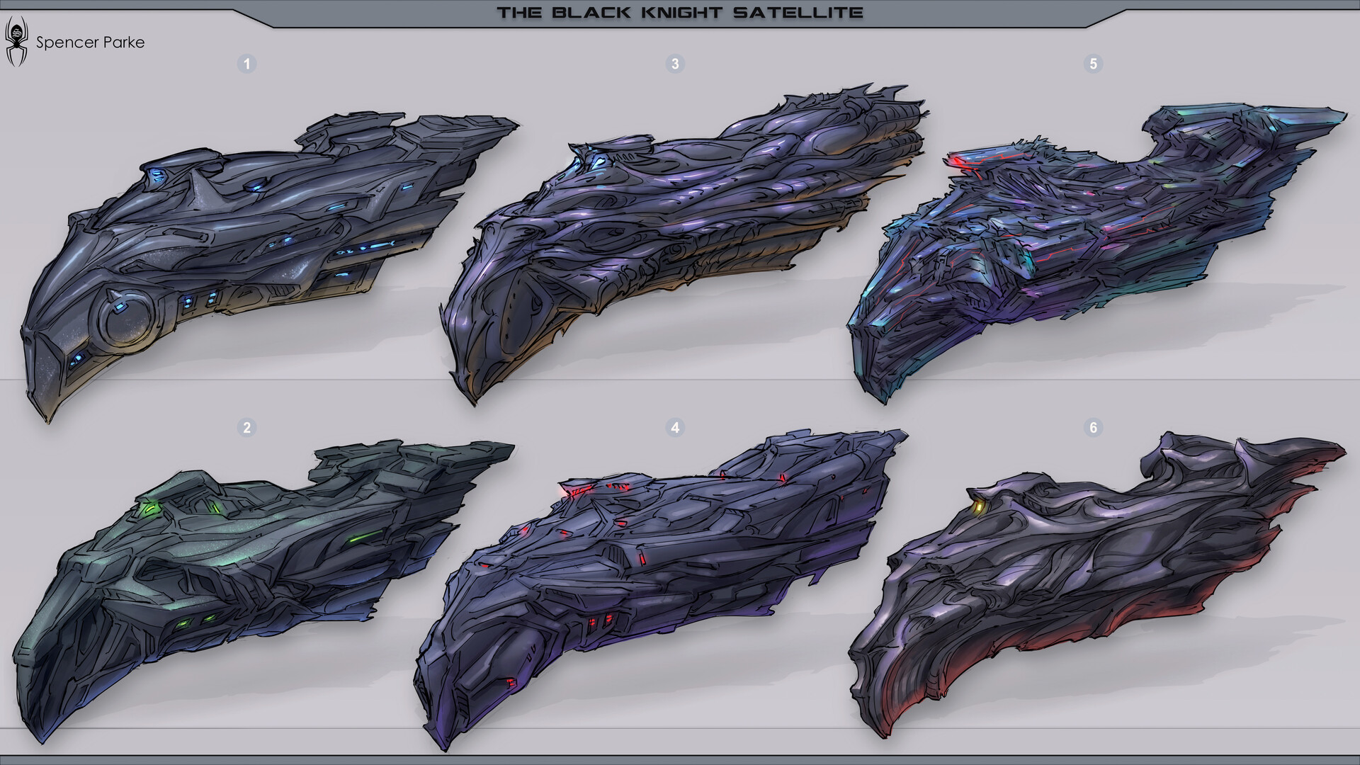This screenshot has width=1360, height=765.
Task: Select the number 6 badge
Action: click(x=1093, y=428)
